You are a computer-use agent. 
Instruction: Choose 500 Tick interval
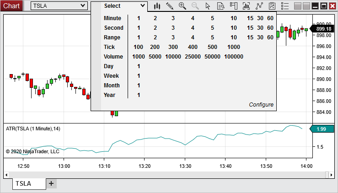coord(212,47)
